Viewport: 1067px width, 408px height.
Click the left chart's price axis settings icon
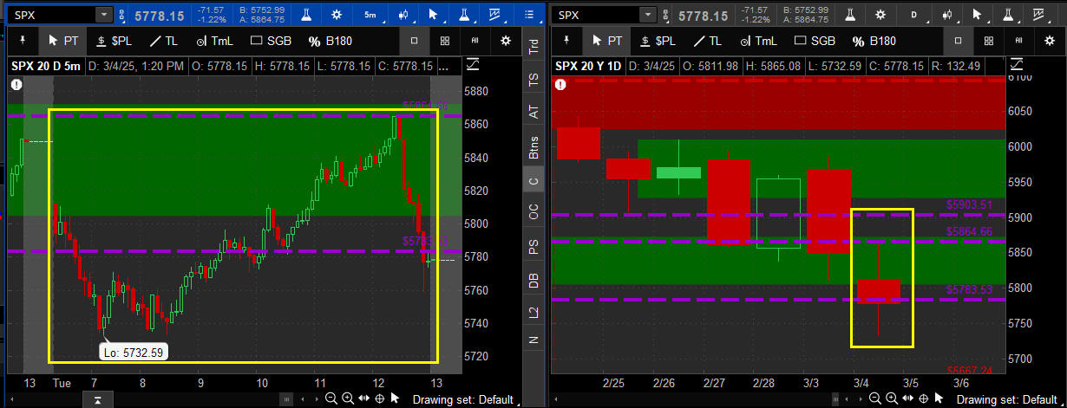click(x=472, y=64)
